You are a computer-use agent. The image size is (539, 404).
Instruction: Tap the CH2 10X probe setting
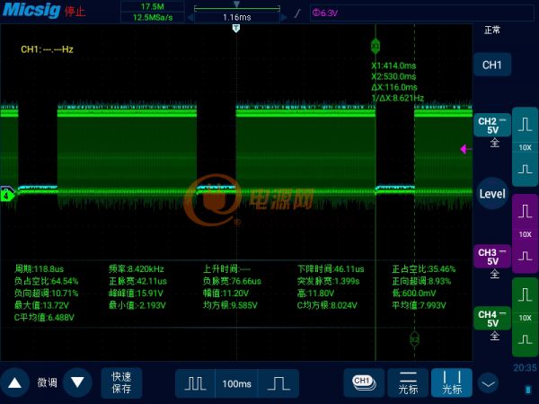point(526,147)
